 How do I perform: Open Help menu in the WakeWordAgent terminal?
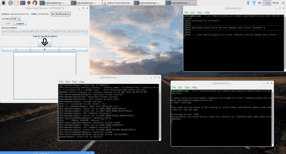click(82, 82)
